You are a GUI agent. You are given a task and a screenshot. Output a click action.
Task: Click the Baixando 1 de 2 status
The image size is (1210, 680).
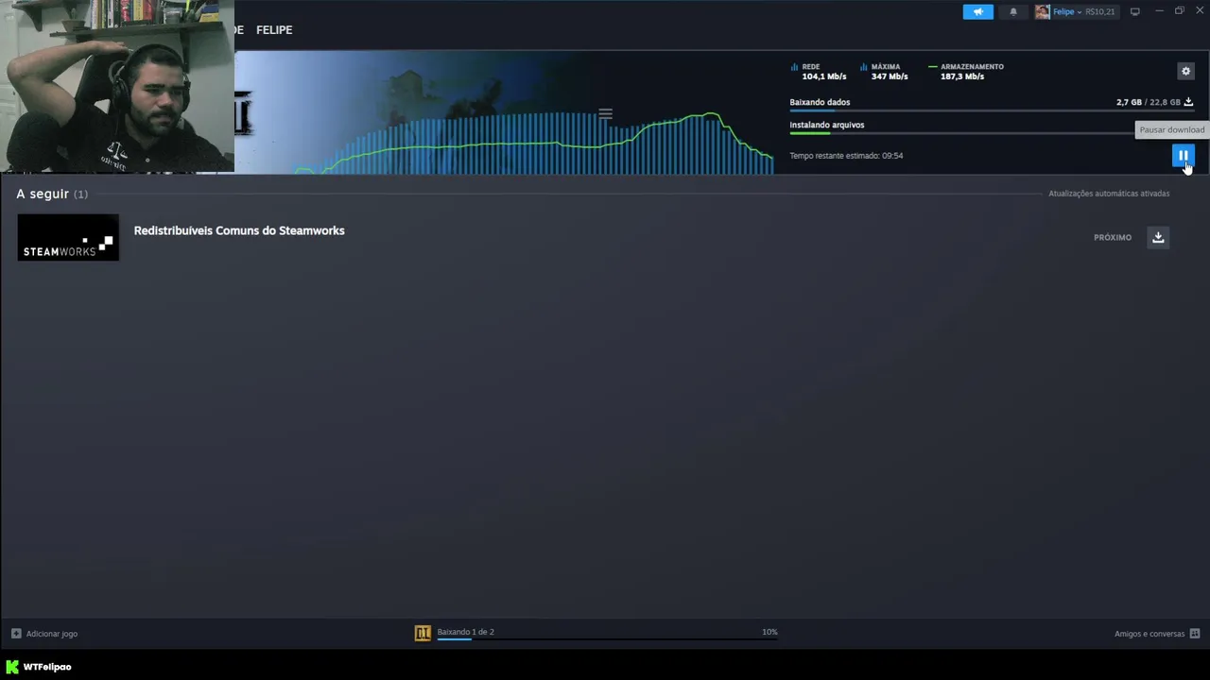[466, 632]
